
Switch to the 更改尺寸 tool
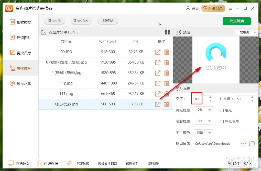(20, 53)
